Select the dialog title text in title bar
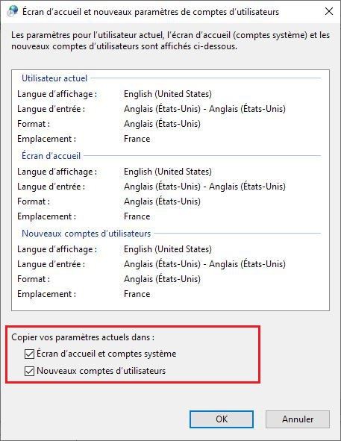 click(x=151, y=12)
